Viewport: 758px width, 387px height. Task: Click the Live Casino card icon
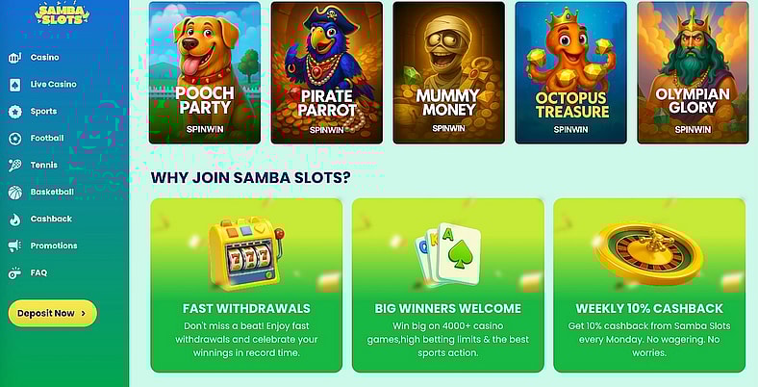[14, 85]
